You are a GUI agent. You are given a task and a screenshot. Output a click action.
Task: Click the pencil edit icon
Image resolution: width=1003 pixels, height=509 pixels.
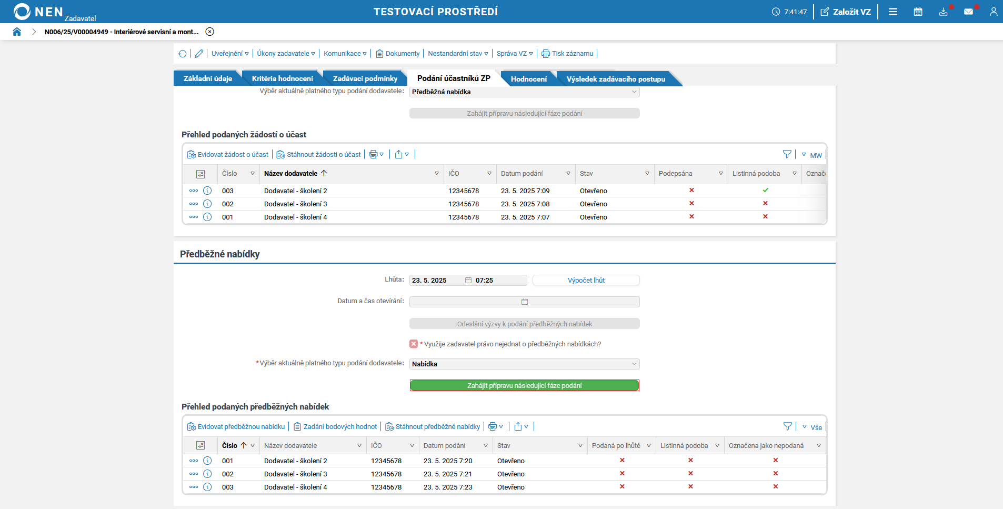click(199, 54)
